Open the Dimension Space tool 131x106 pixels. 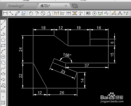pyautogui.click(x=75, y=13)
